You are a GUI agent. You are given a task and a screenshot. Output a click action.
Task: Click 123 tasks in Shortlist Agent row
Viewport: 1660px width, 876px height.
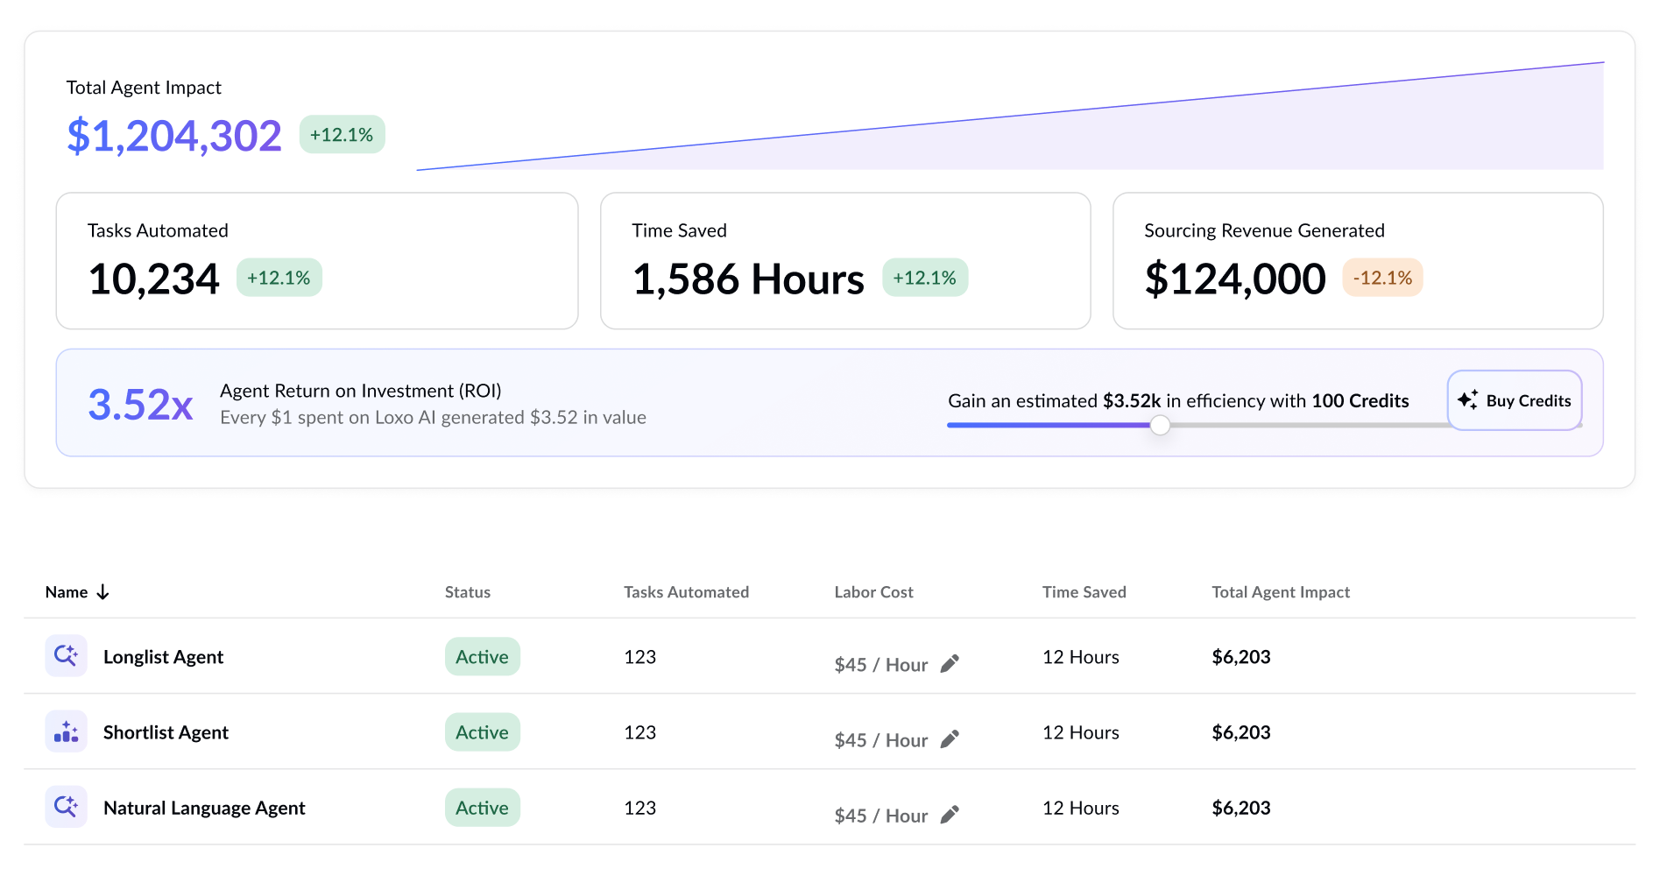(640, 732)
